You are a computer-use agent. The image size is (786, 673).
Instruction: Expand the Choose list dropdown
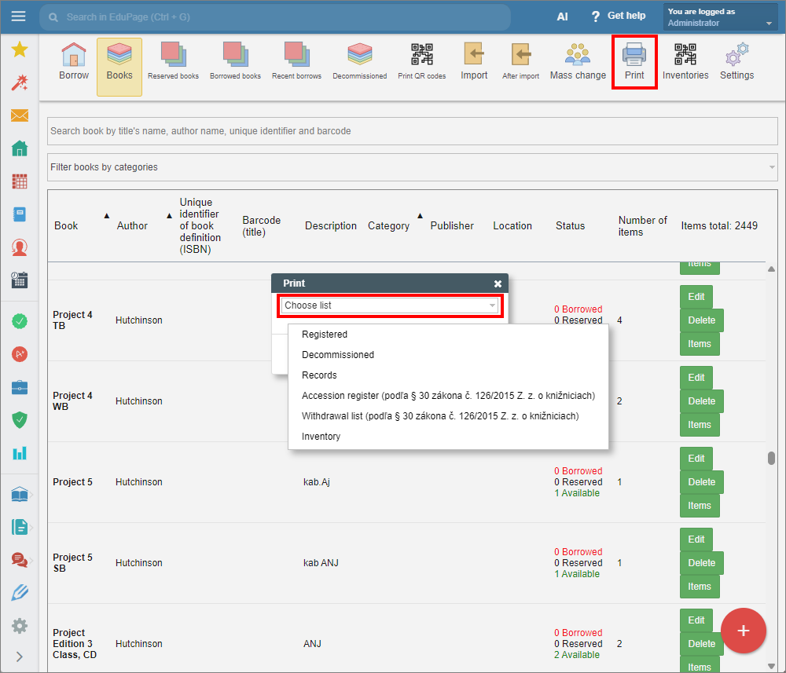coord(390,305)
